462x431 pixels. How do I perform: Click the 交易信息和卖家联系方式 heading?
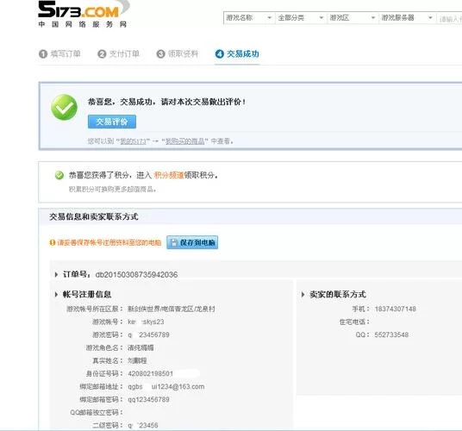[x=94, y=217]
